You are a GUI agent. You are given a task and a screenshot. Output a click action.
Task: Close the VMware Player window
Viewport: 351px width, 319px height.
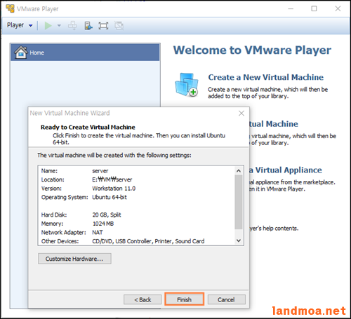(338, 8)
